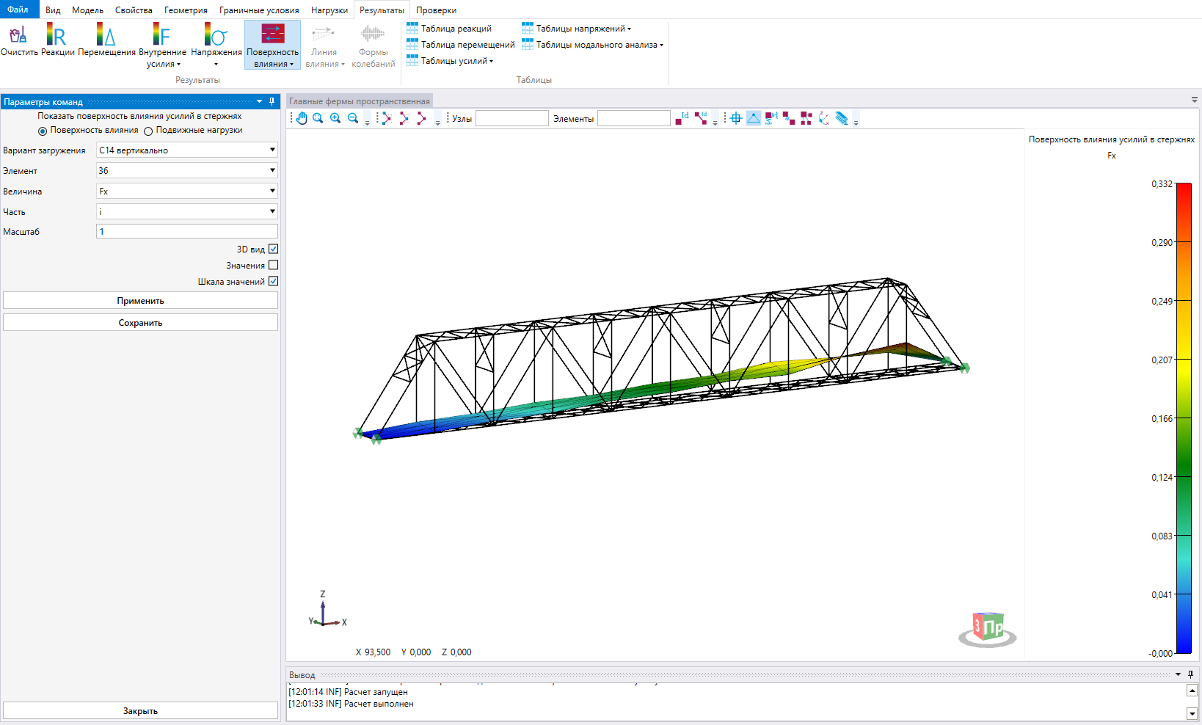Toggle node Id labels icon
This screenshot has height=725, width=1202.
[x=682, y=118]
